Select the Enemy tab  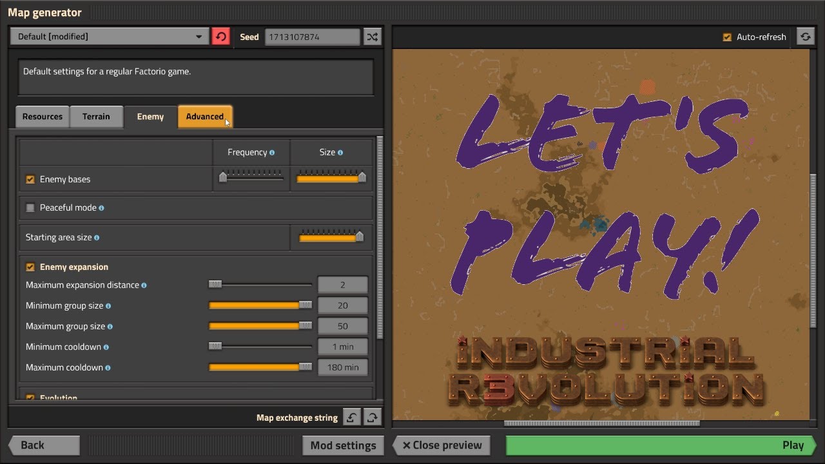pos(150,117)
